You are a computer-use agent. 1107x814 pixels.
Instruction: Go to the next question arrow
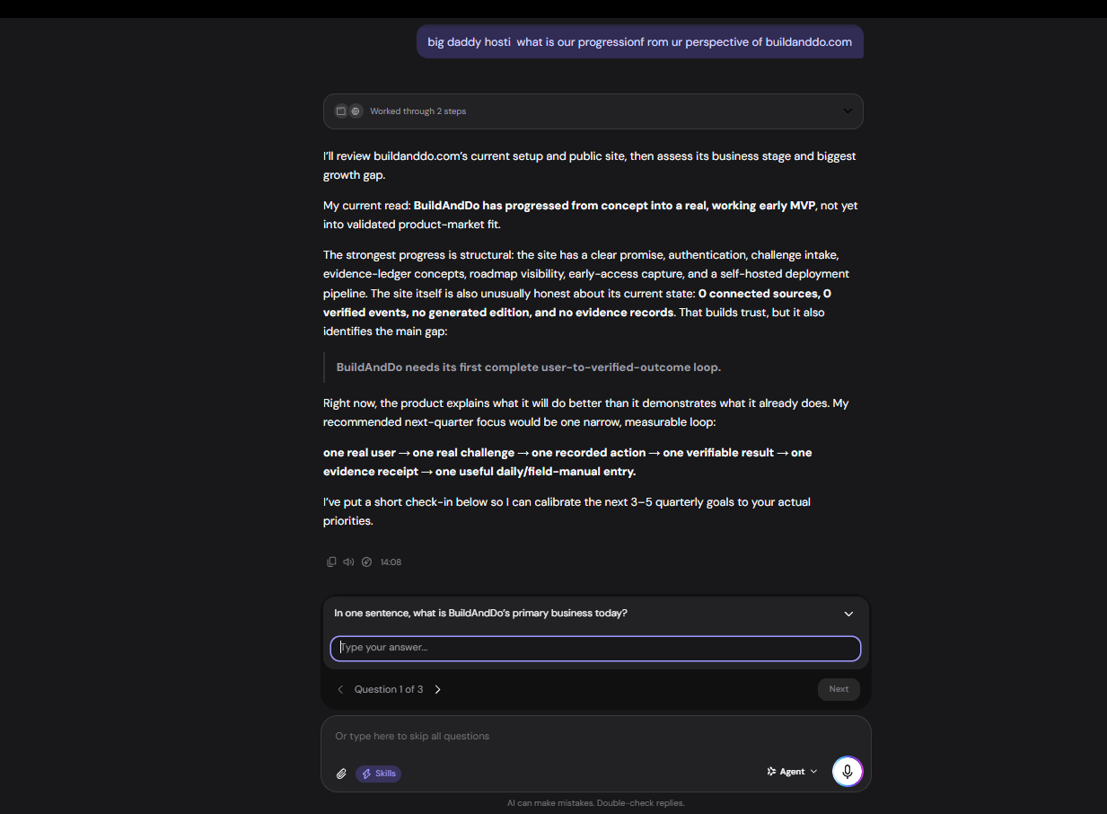(438, 689)
